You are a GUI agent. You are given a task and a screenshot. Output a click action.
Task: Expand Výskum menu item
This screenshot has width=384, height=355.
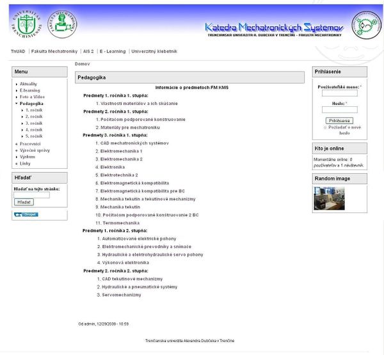[x=28, y=157]
